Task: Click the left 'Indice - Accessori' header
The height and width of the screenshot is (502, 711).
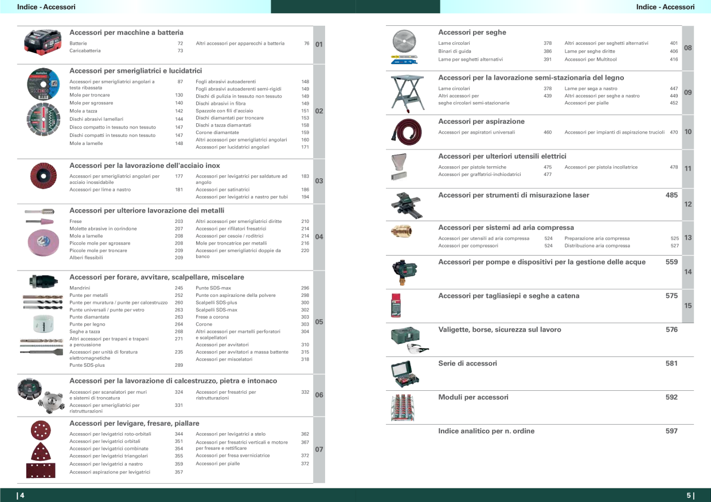Action: click(x=46, y=7)
